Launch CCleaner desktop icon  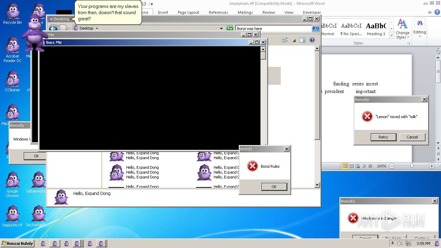pos(12,81)
